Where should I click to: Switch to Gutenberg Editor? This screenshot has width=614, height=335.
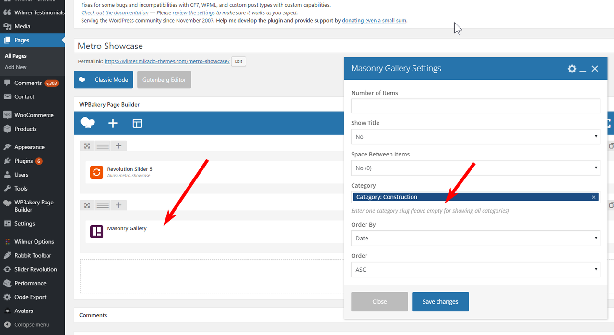click(x=164, y=80)
